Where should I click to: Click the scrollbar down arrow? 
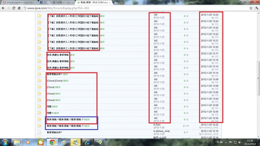[258, 137]
